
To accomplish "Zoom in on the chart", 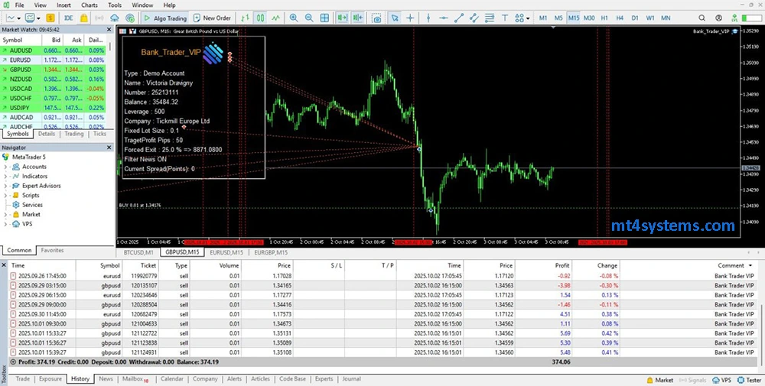I will coord(294,18).
